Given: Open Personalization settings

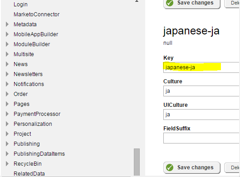Looking at the screenshot, I should click(x=33, y=124).
